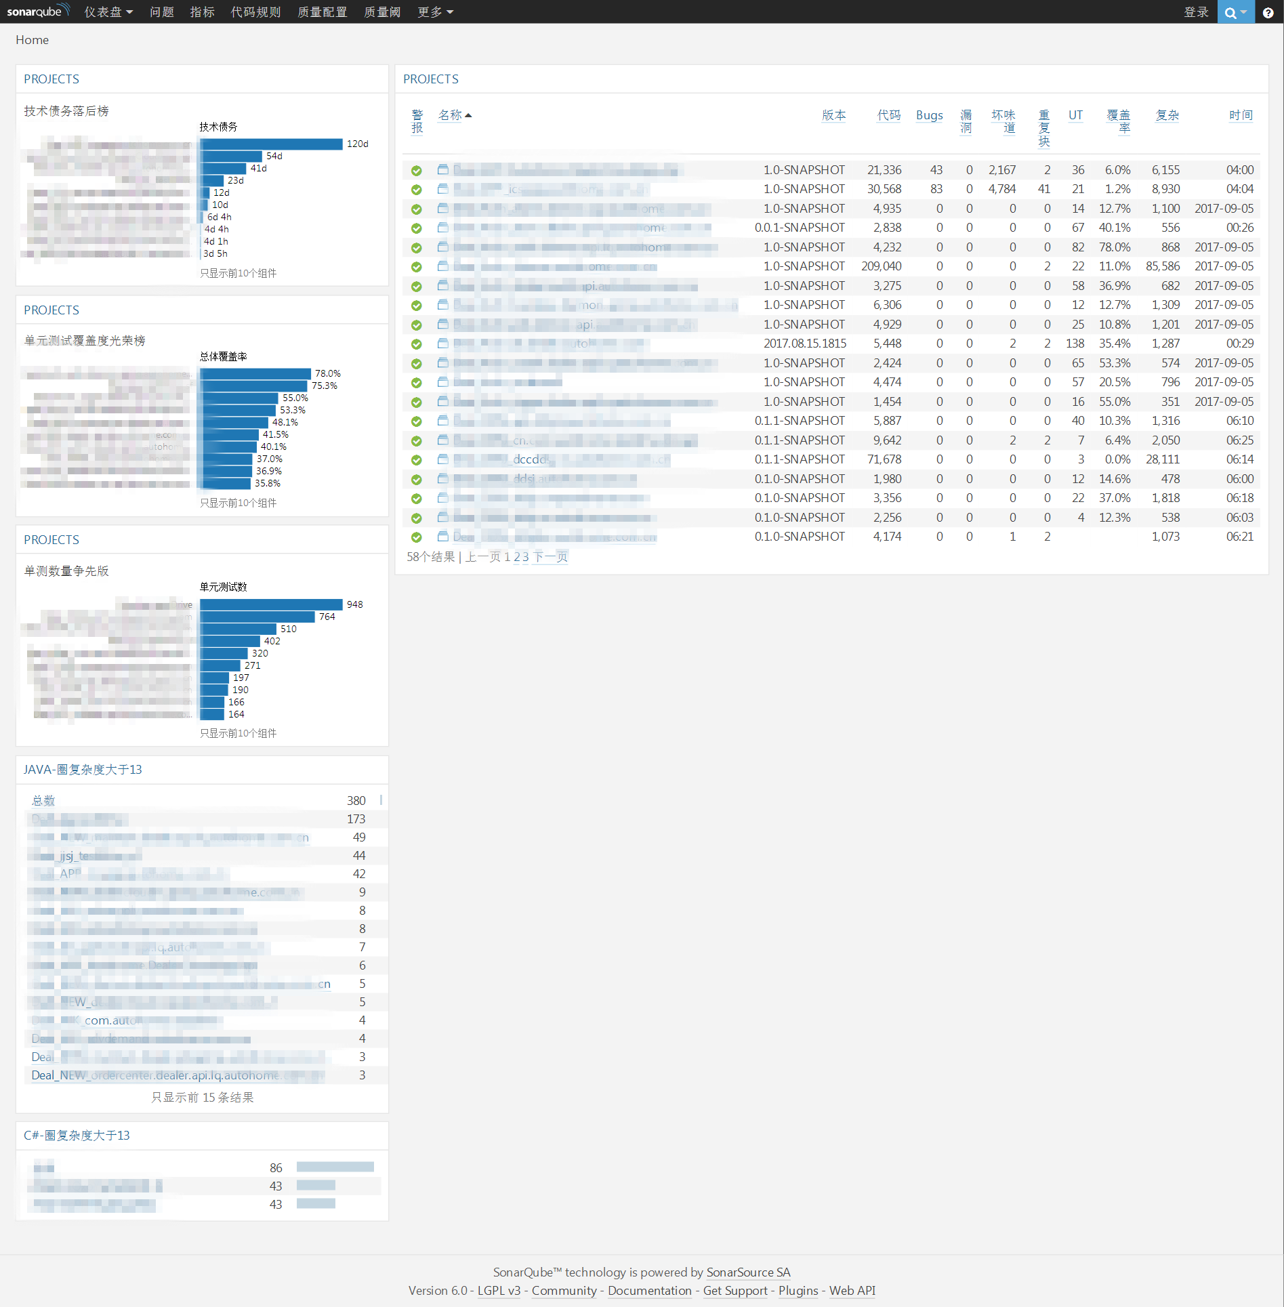Click the project icon in the 30,568 code row

click(443, 189)
